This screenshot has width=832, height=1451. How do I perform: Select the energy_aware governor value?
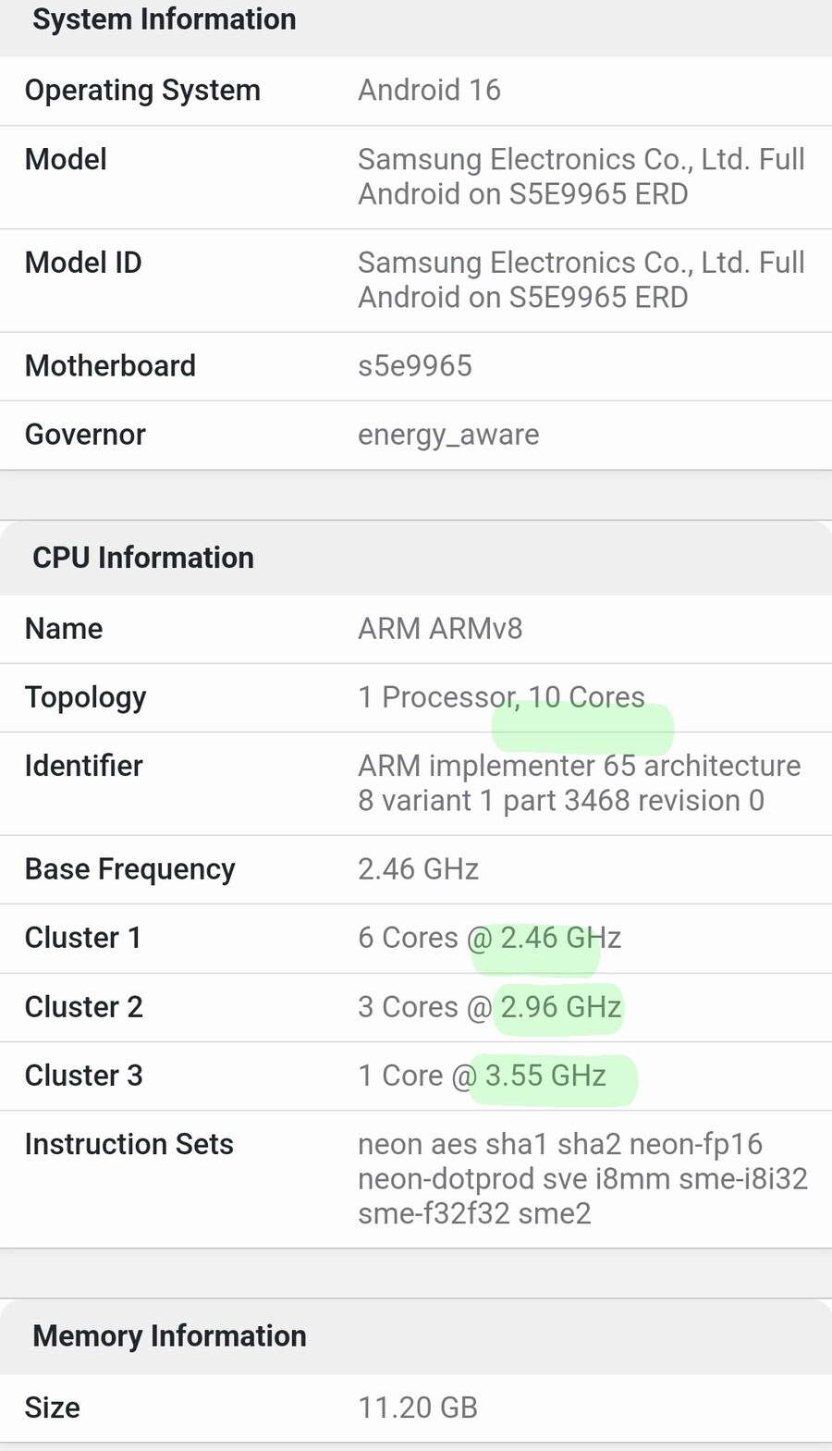pyautogui.click(x=448, y=436)
